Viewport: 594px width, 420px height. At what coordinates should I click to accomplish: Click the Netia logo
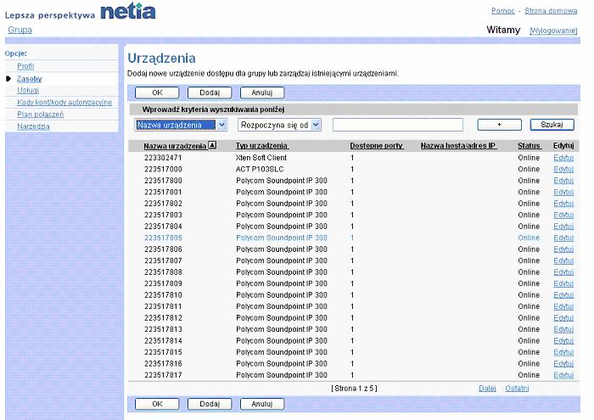point(128,11)
